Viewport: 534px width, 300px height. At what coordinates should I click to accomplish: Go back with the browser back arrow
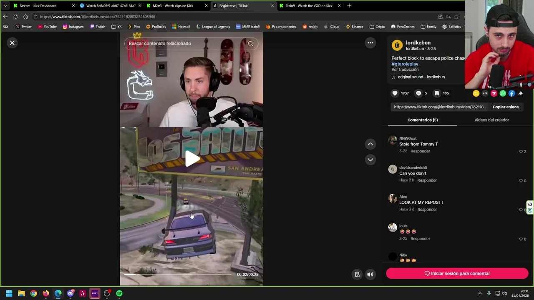[5, 17]
